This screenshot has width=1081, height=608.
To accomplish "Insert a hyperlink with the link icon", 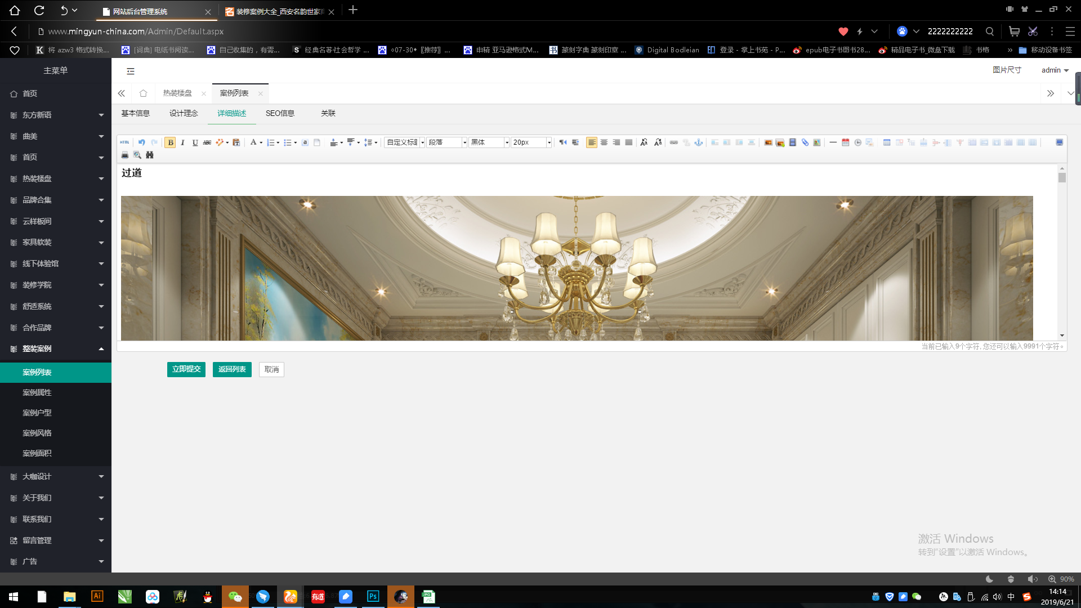I will pos(673,142).
